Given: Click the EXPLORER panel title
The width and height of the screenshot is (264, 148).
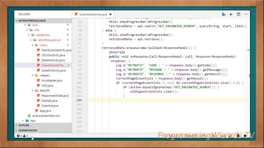Looking at the screenshot, I should pos(24,14).
